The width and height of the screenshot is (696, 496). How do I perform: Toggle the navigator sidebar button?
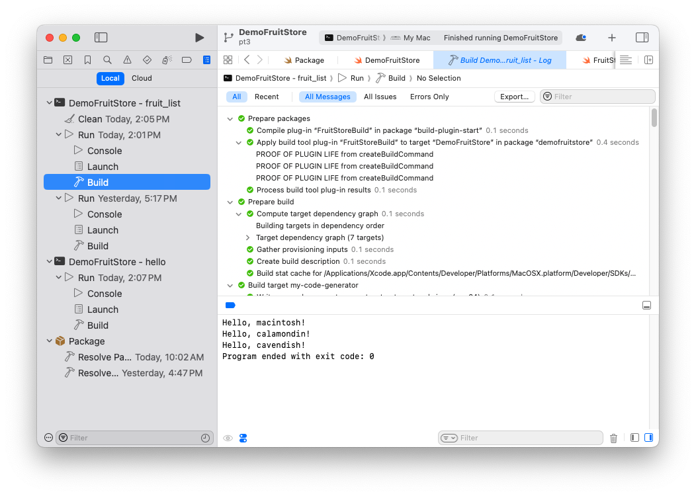tap(101, 38)
